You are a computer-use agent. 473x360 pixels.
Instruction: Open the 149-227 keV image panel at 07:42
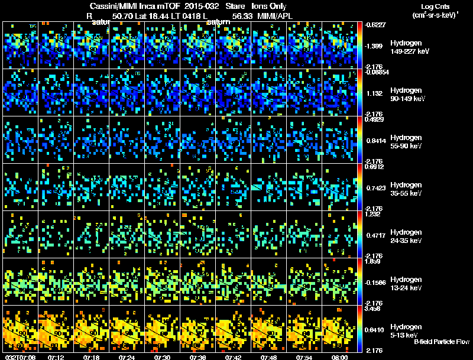(233, 46)
